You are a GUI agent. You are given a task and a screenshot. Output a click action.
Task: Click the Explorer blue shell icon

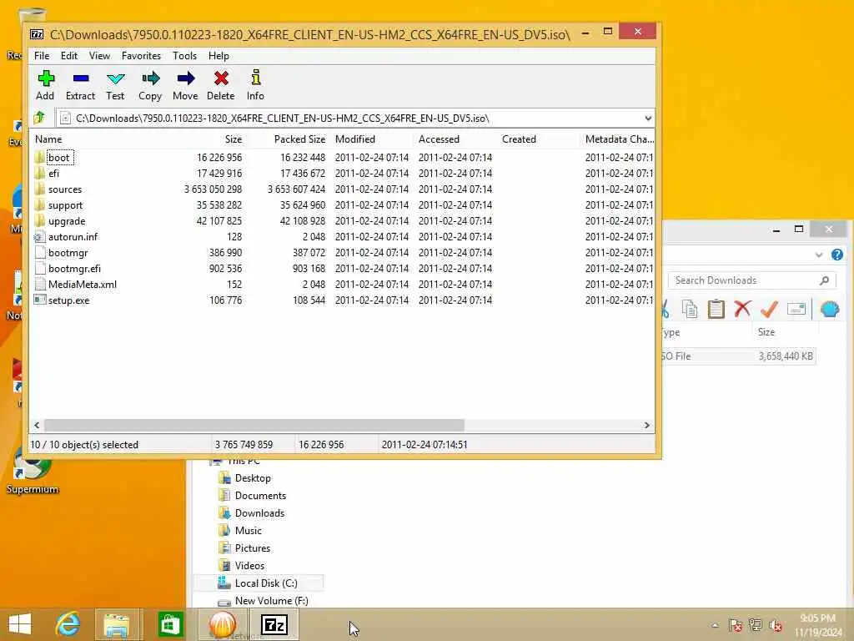pos(830,309)
